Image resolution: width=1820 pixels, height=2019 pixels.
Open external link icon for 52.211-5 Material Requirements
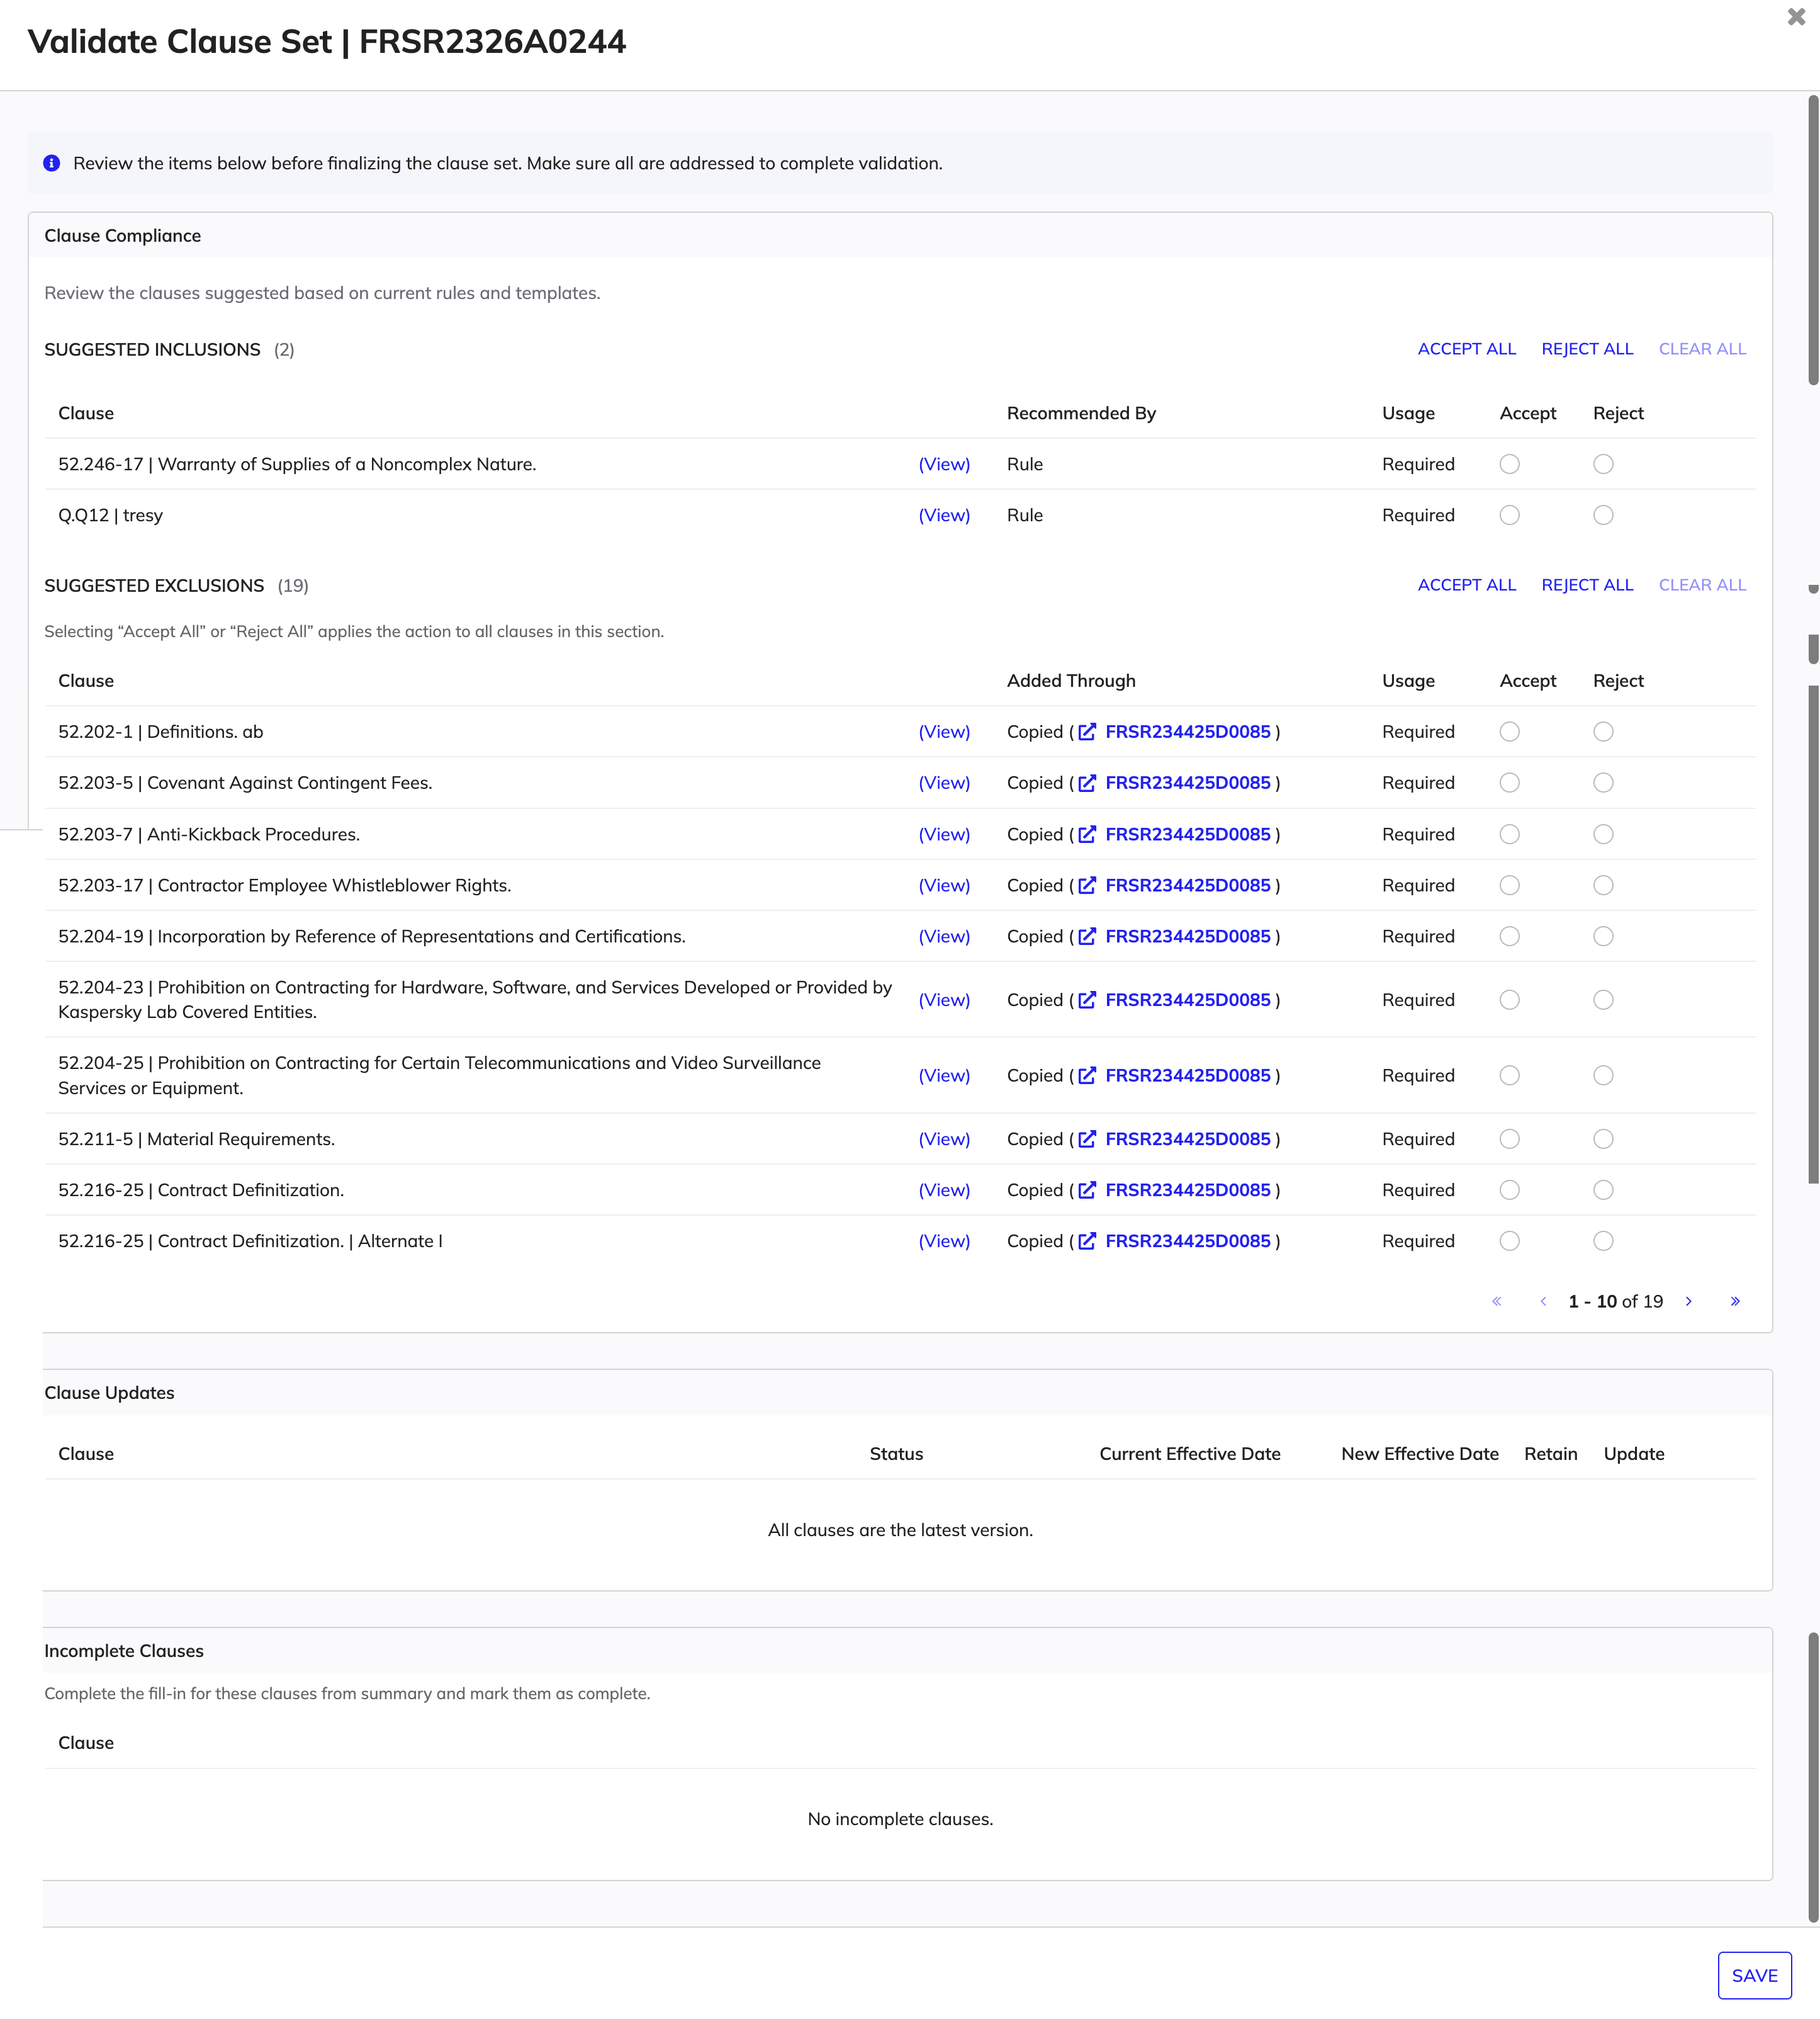pyautogui.click(x=1087, y=1139)
